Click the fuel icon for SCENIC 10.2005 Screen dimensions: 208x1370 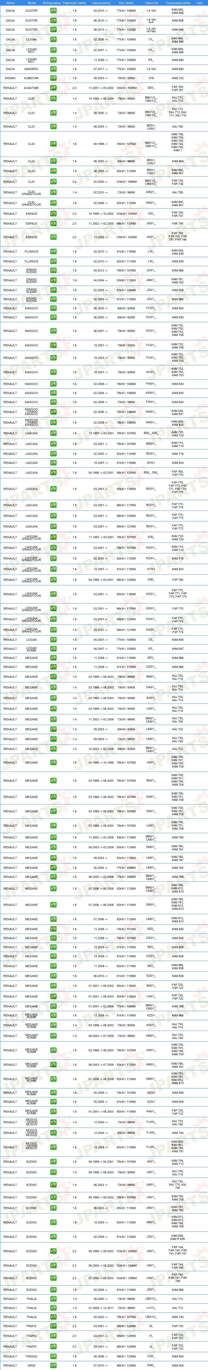pos(53,1222)
